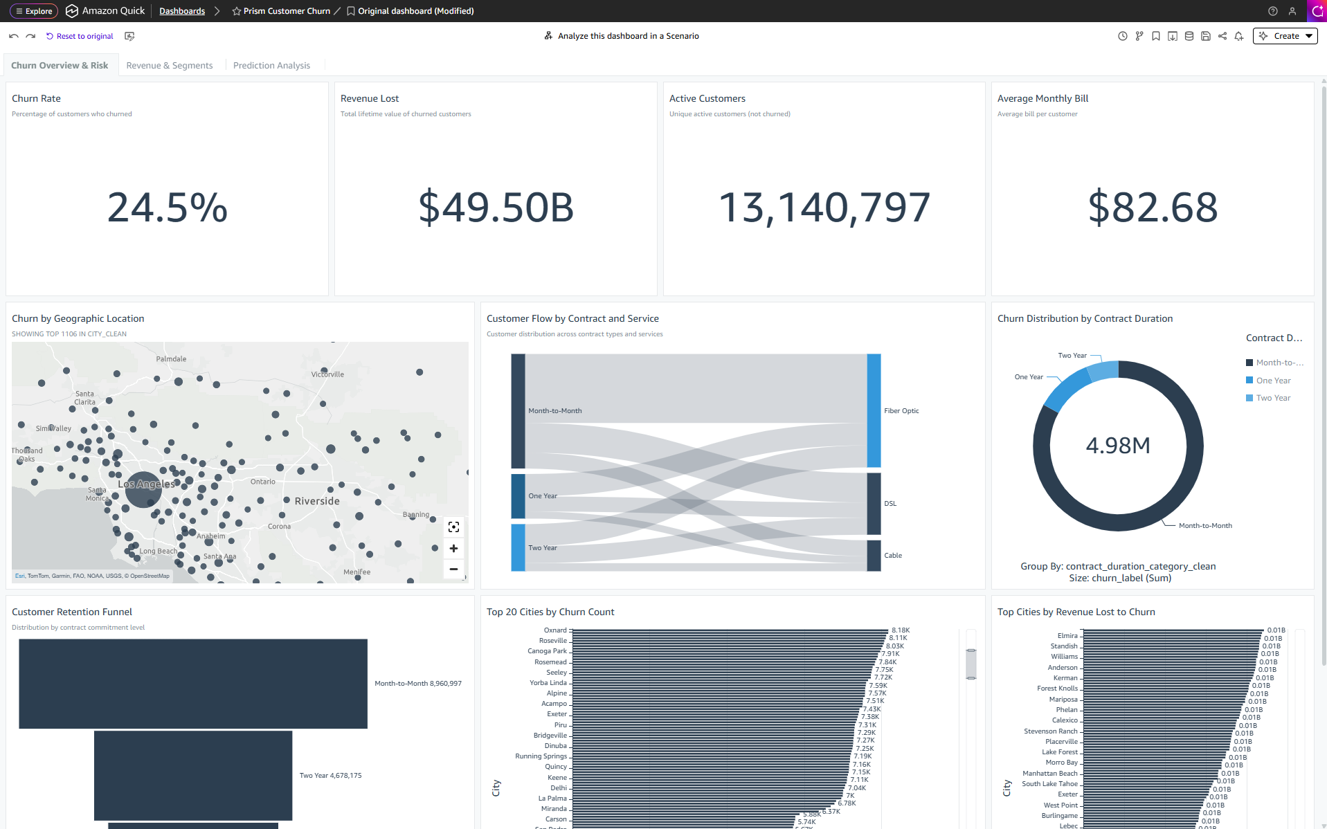The image size is (1327, 829).
Task: Switch to the Revenue & Segments tab
Action: point(169,65)
